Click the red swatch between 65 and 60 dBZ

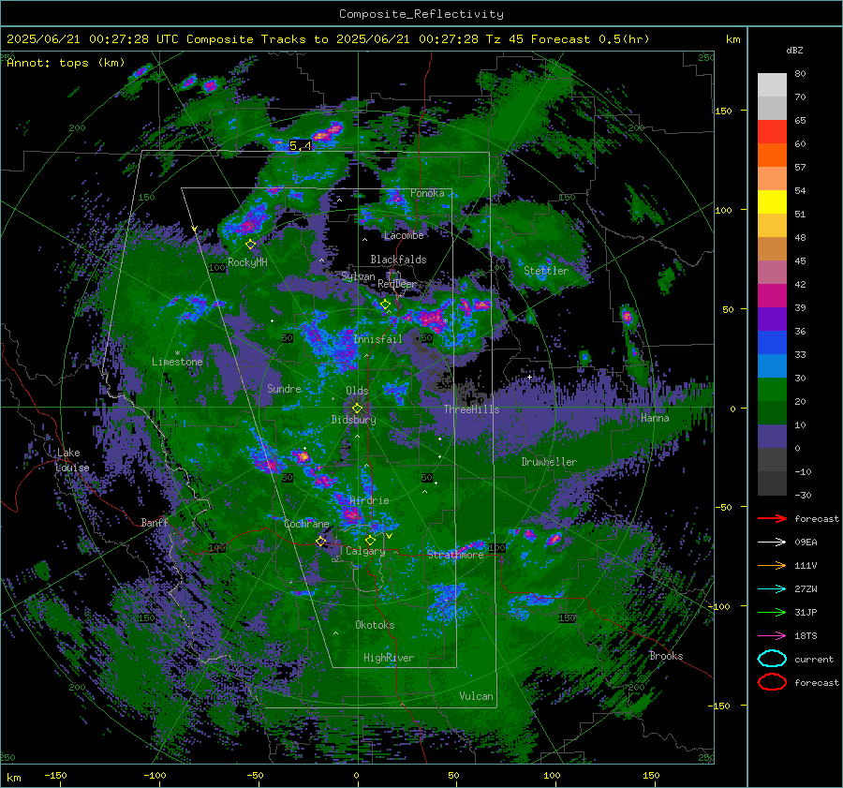pyautogui.click(x=772, y=131)
